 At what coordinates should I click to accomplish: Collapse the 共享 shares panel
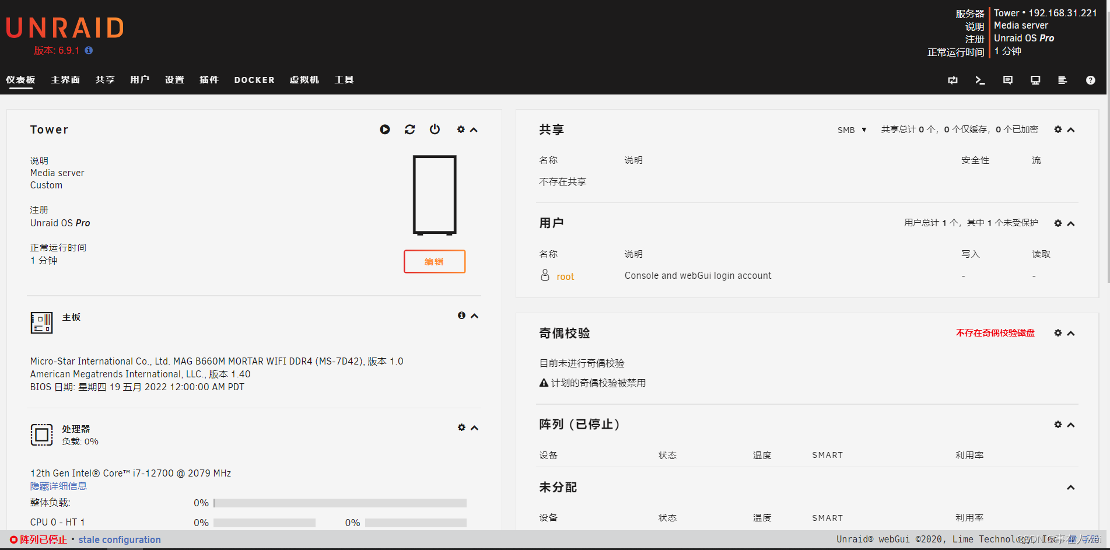[x=1072, y=129]
